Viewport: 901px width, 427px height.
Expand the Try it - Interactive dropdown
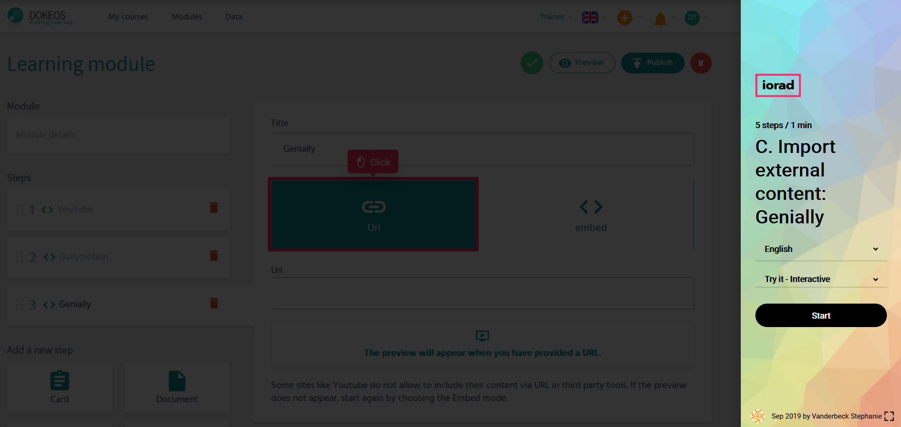[x=821, y=279]
